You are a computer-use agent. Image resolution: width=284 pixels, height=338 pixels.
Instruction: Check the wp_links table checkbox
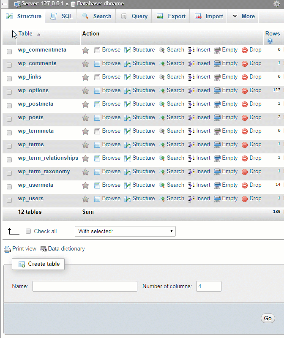(x=9, y=79)
